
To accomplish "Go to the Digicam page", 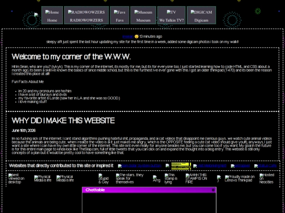I will [x=202, y=15].
